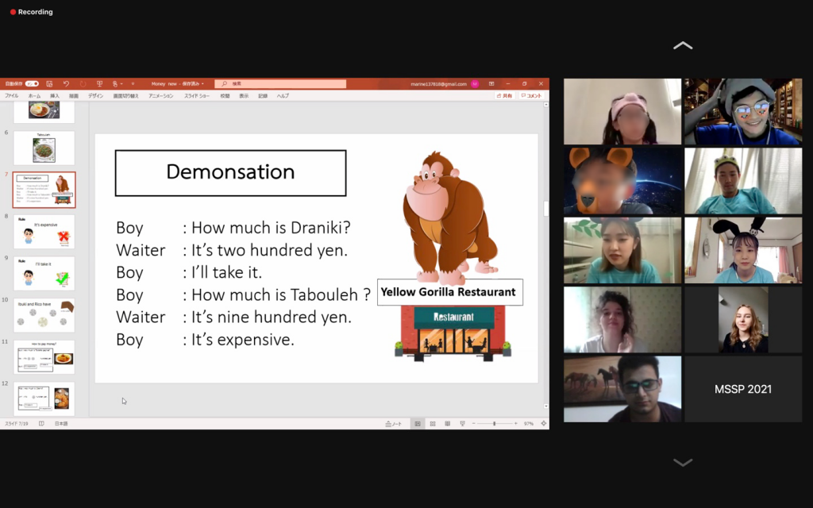Open the 描画 (Draw) tab
The width and height of the screenshot is (813, 508).
[74, 96]
